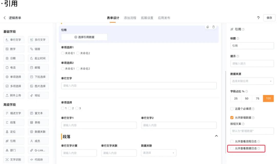This screenshot has width=277, height=164.
Task: Click the 保存 button
Action: 269,18
